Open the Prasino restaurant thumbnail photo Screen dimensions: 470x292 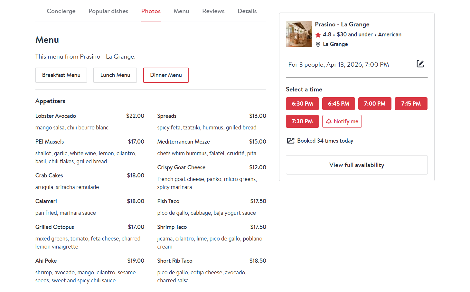pyautogui.click(x=299, y=34)
